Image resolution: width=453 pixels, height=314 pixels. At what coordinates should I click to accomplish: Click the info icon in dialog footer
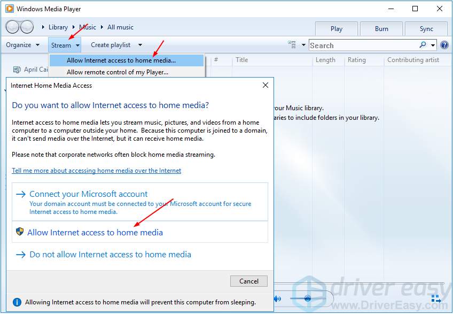coord(17,302)
